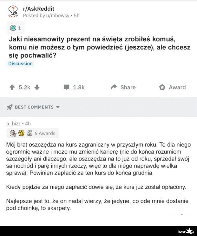The height and width of the screenshot is (236, 197).
Task: Expand the Best Comments sort dropdown
Action: [58, 107]
